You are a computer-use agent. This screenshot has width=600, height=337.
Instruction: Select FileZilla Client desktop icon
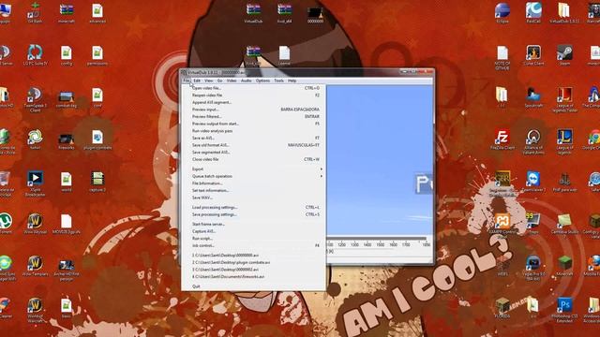point(502,139)
